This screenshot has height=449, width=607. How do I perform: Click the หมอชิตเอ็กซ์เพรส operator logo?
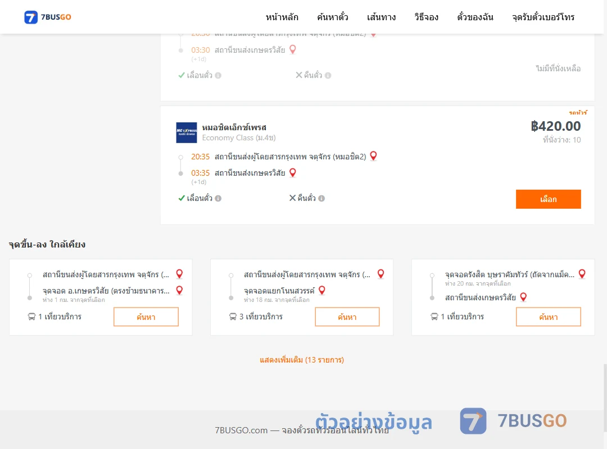pyautogui.click(x=187, y=132)
